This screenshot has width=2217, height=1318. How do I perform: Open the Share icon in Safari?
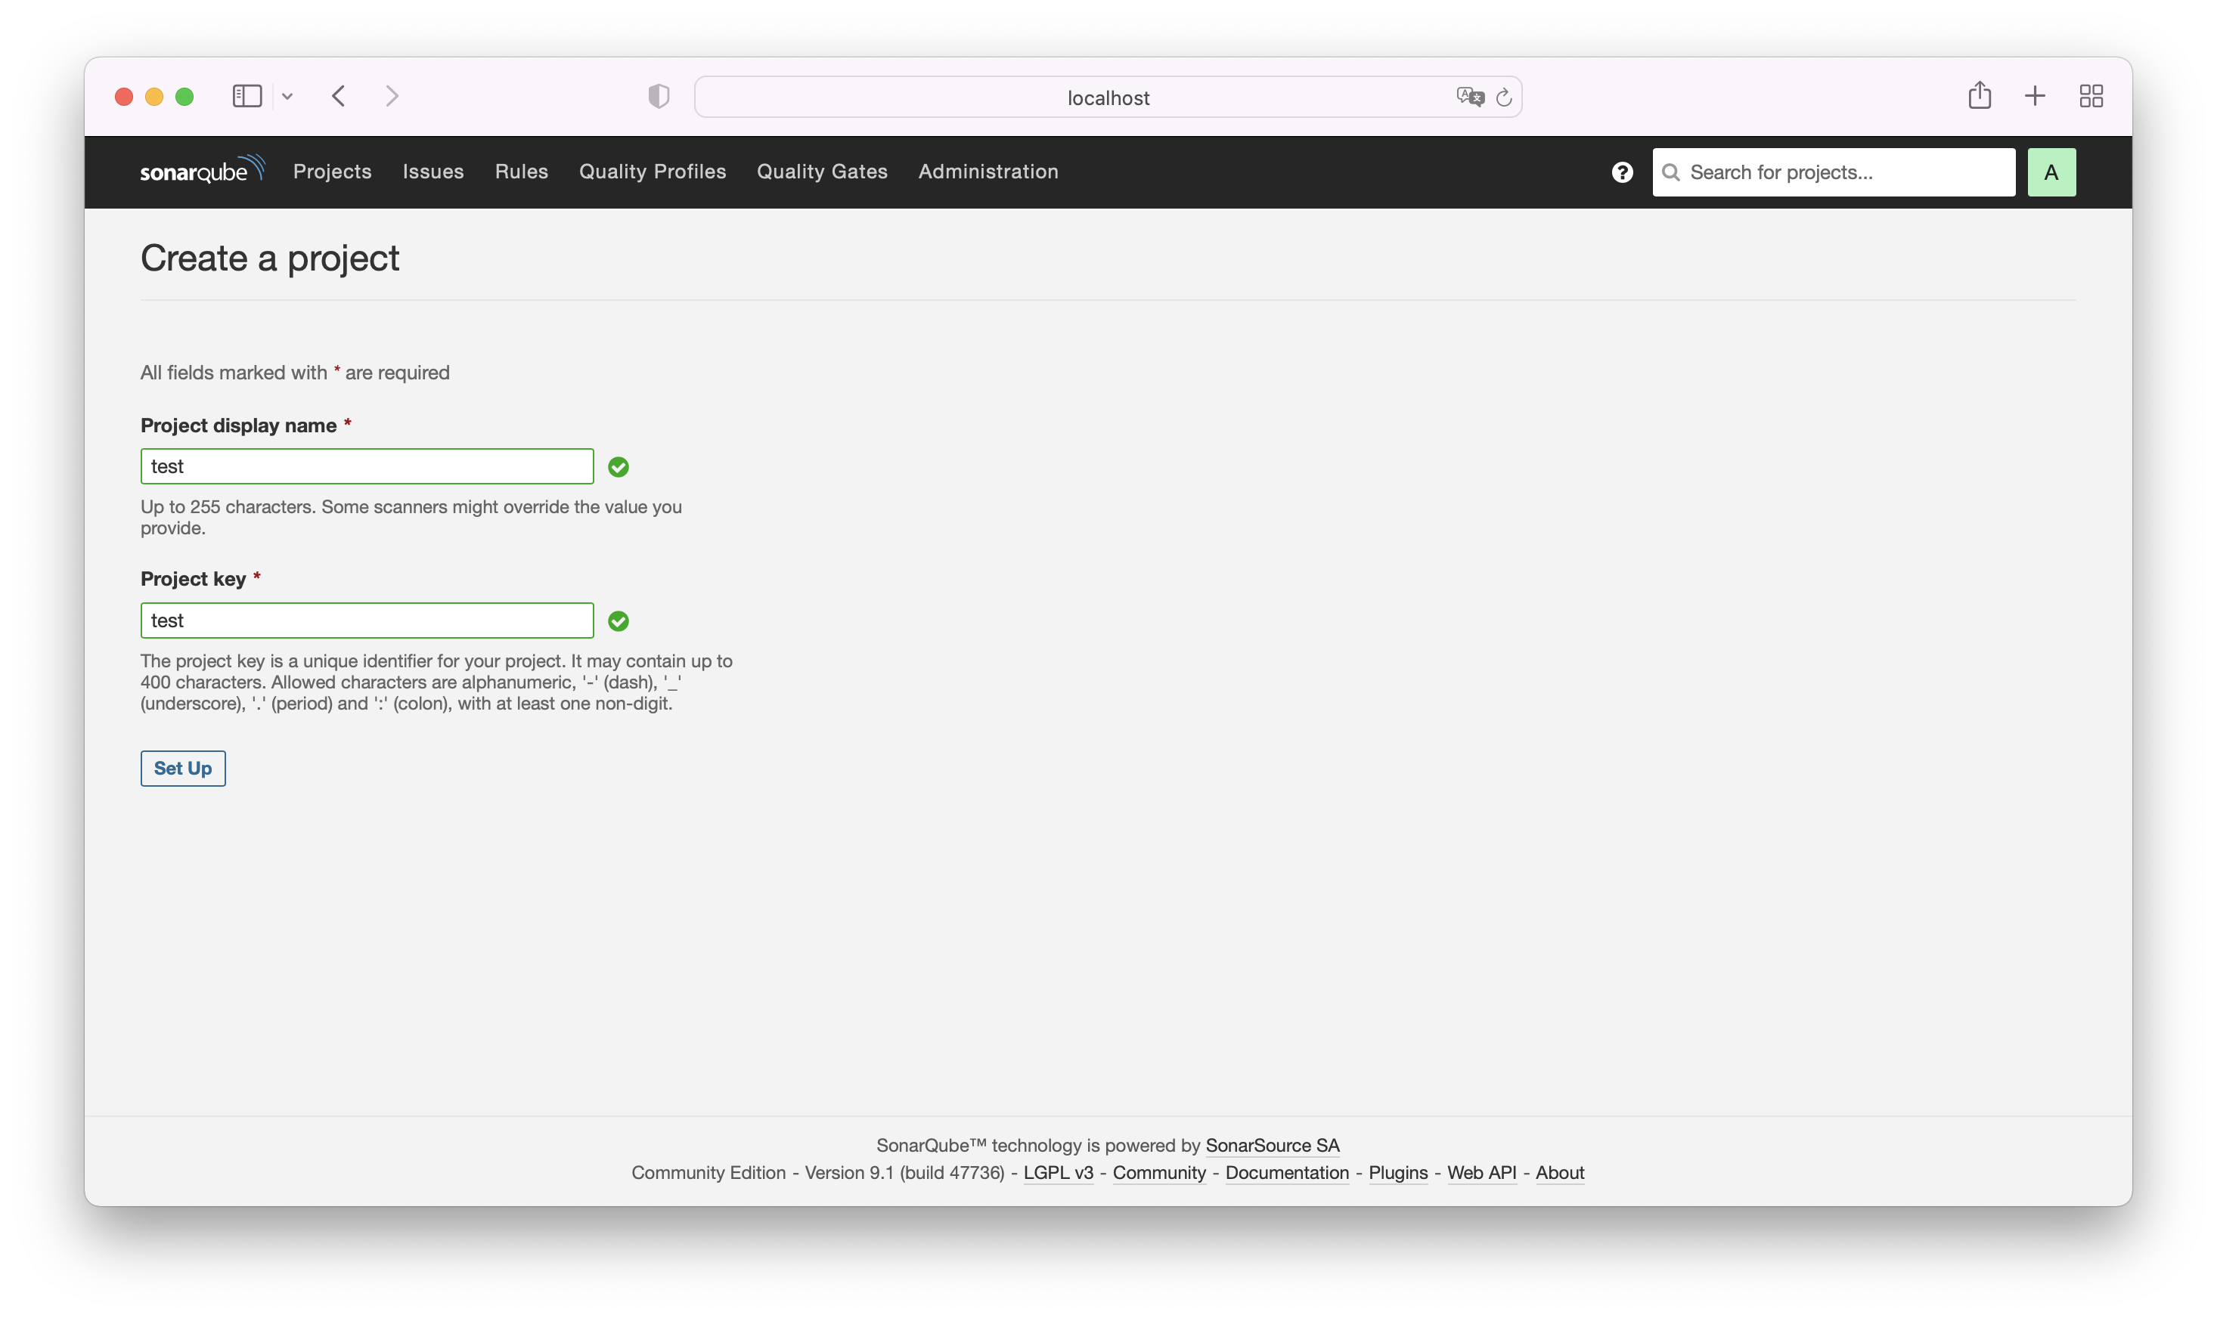(1979, 95)
